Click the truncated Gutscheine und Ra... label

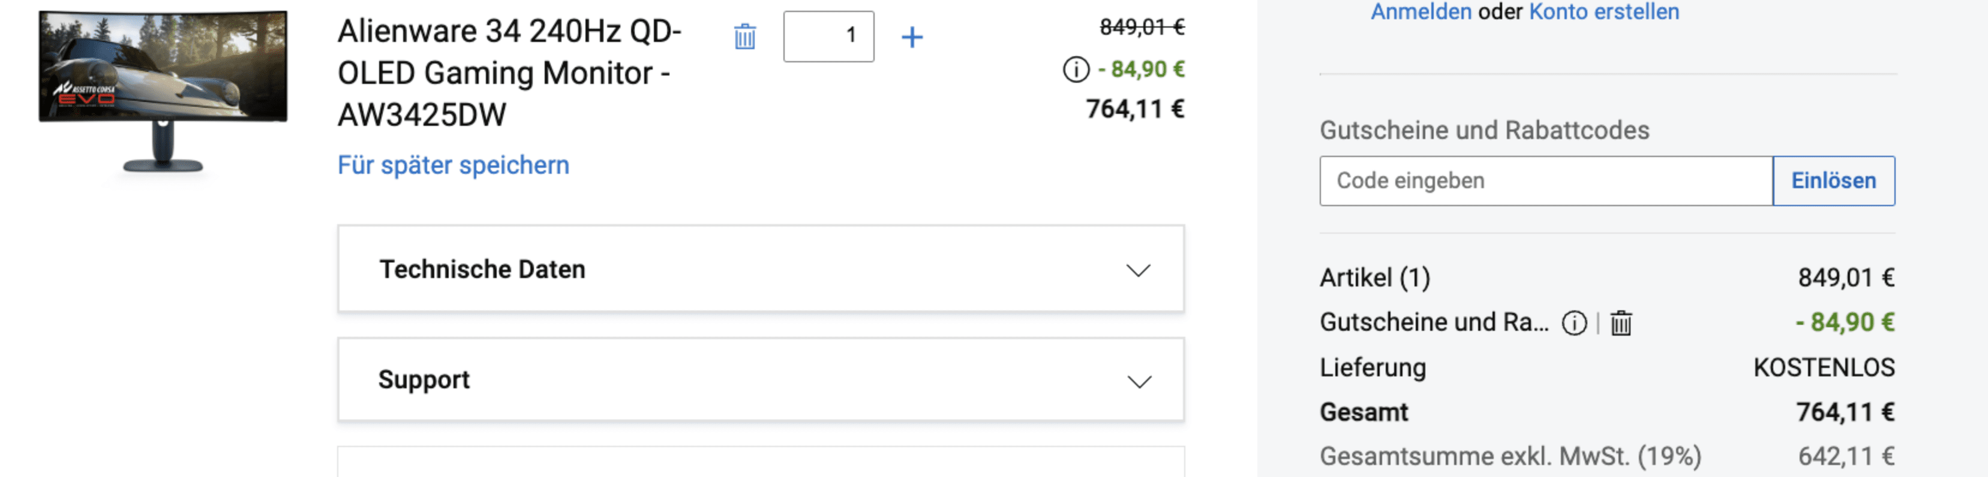tap(1434, 322)
